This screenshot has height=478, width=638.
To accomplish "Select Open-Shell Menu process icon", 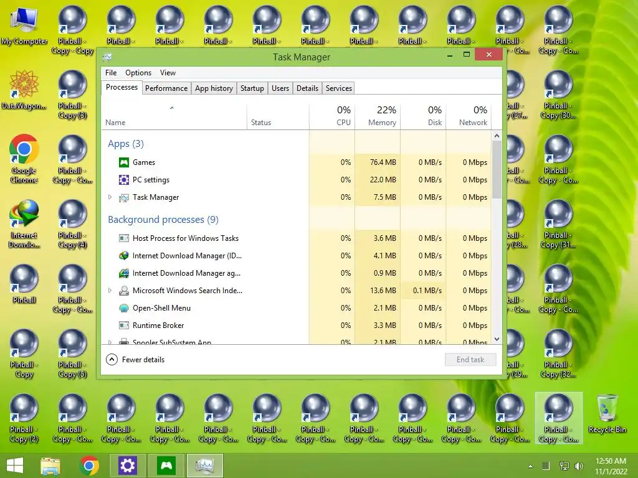I will [x=124, y=308].
